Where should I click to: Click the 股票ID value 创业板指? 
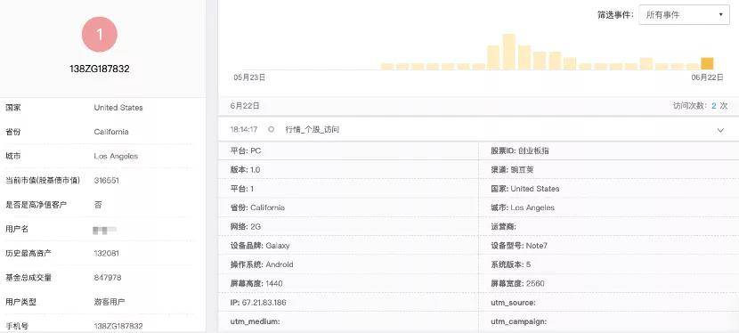tap(533, 151)
